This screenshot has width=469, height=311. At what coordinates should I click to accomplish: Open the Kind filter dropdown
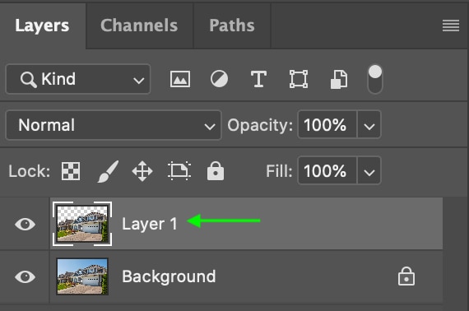click(x=78, y=79)
